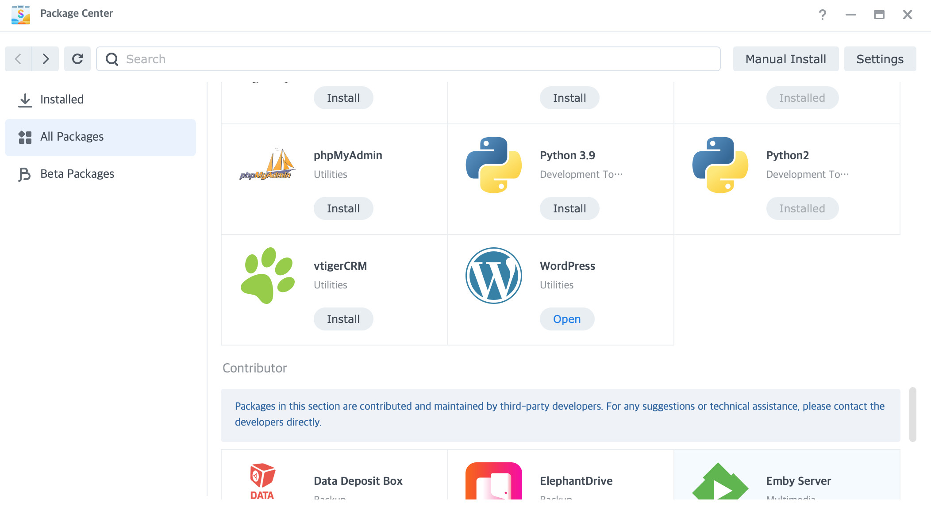This screenshot has height=507, width=931.
Task: Install the vtigerCRM package
Action: (343, 319)
